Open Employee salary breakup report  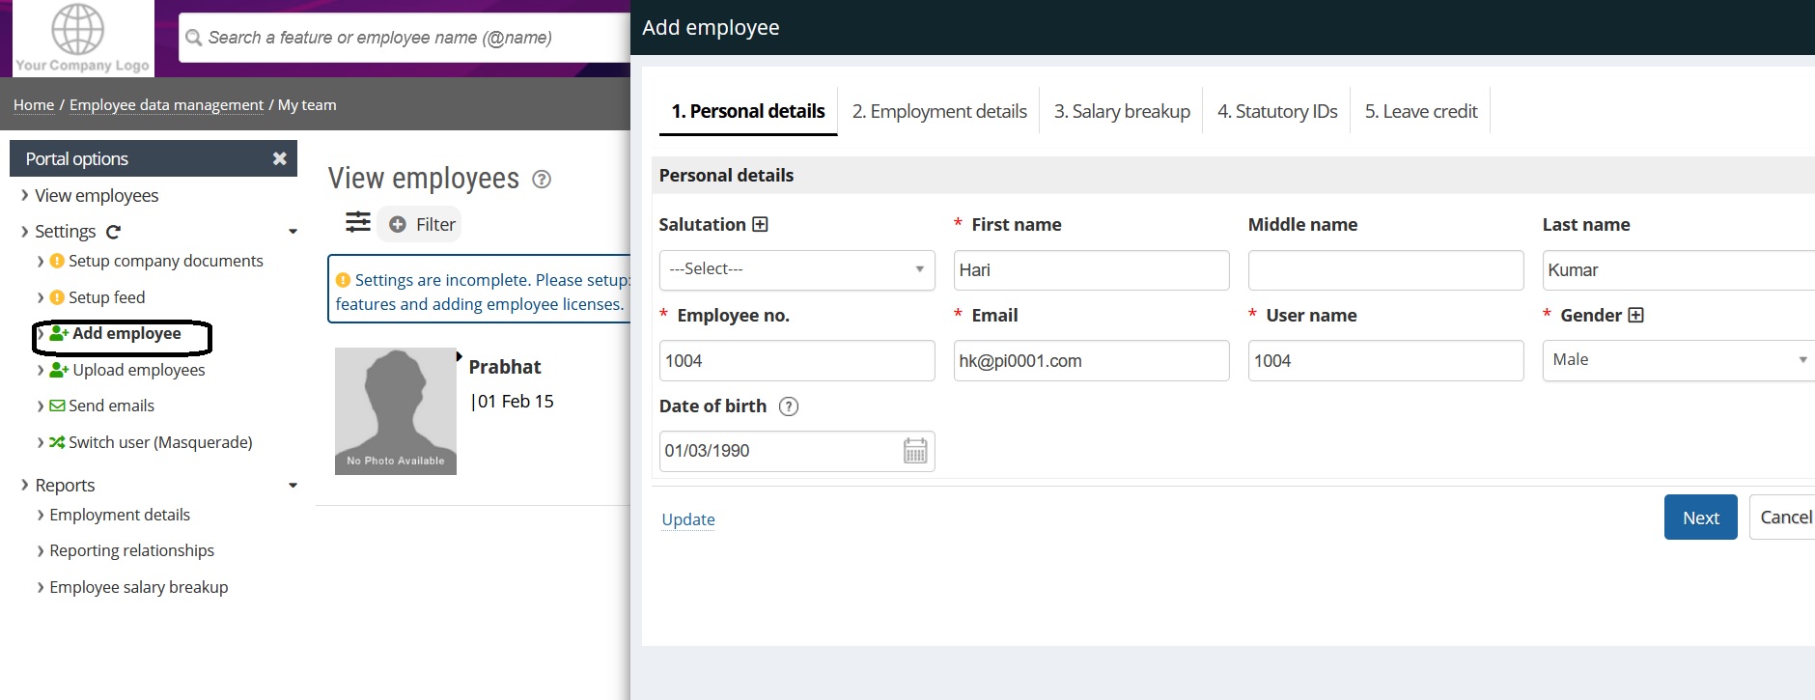139,587
